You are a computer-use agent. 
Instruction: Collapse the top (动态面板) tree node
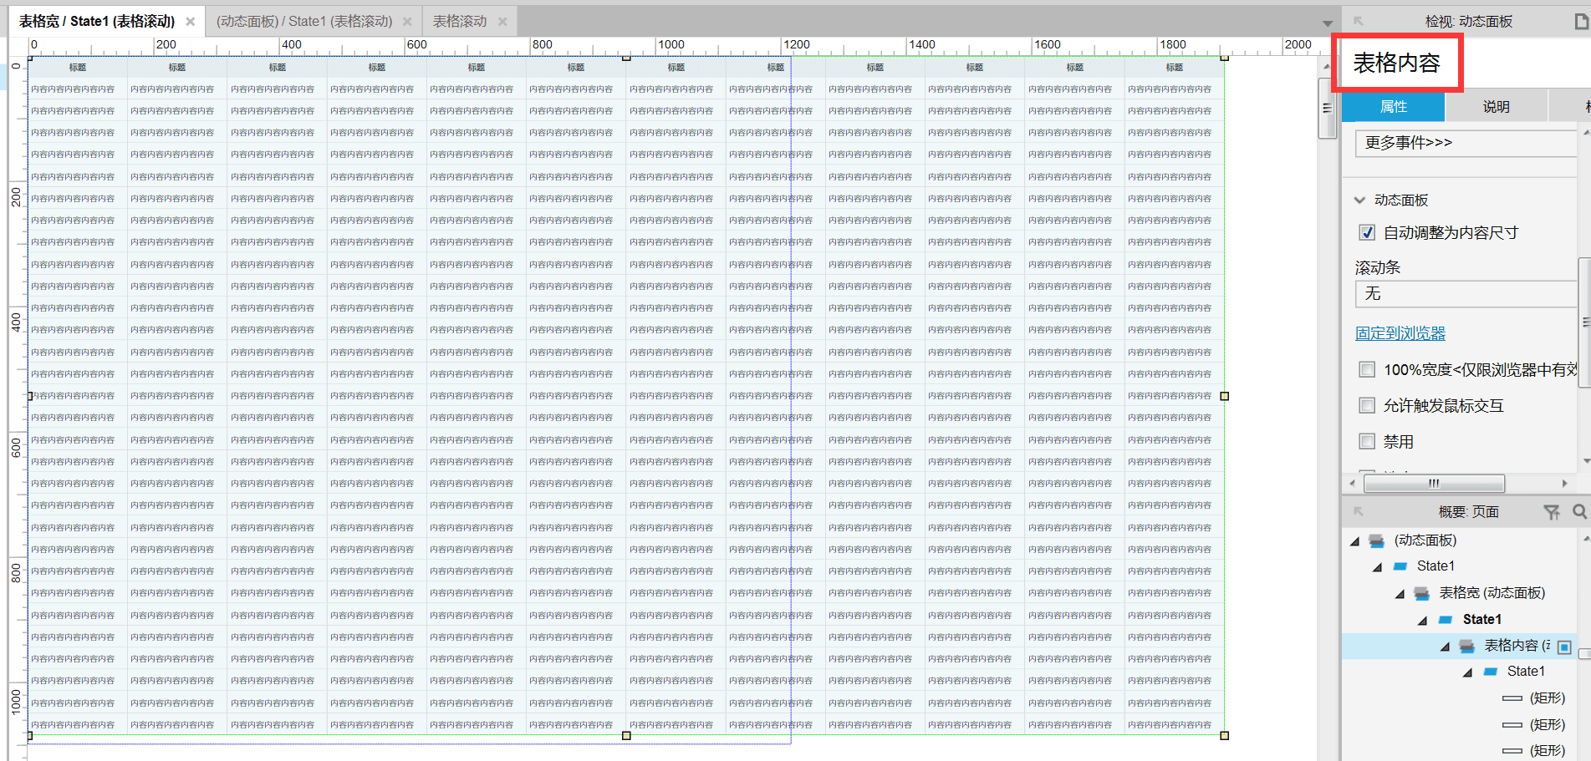point(1355,541)
